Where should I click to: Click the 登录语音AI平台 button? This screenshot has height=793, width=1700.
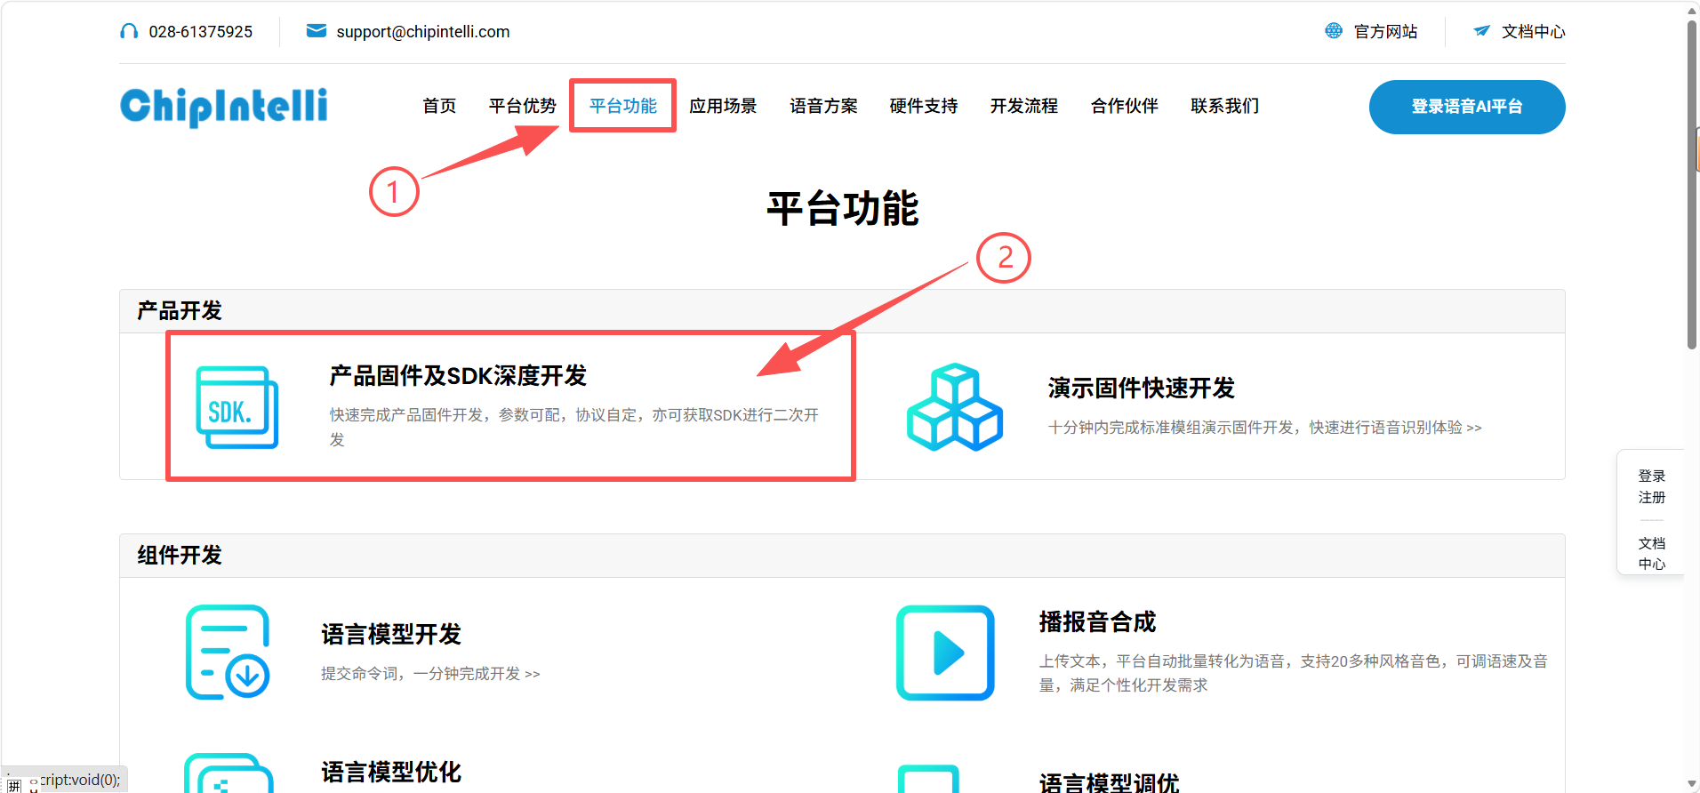pyautogui.click(x=1467, y=107)
